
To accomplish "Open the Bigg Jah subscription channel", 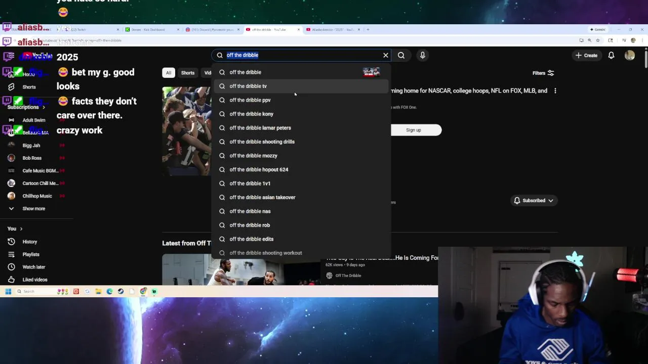I will click(x=31, y=146).
